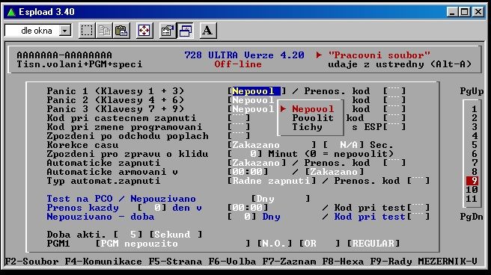Open the 'dle okna' font size dropdown
491x275 pixels.
tap(65, 31)
